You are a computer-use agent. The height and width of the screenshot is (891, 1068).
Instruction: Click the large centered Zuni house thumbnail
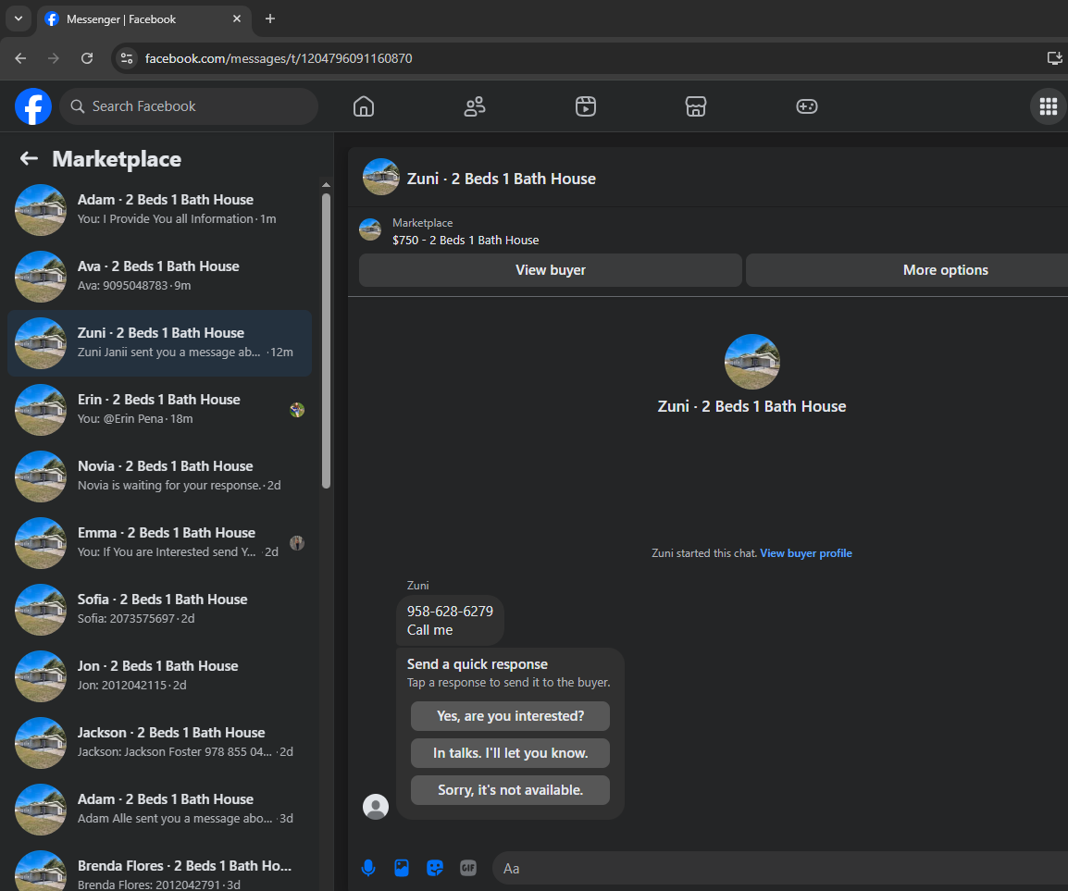(x=752, y=362)
